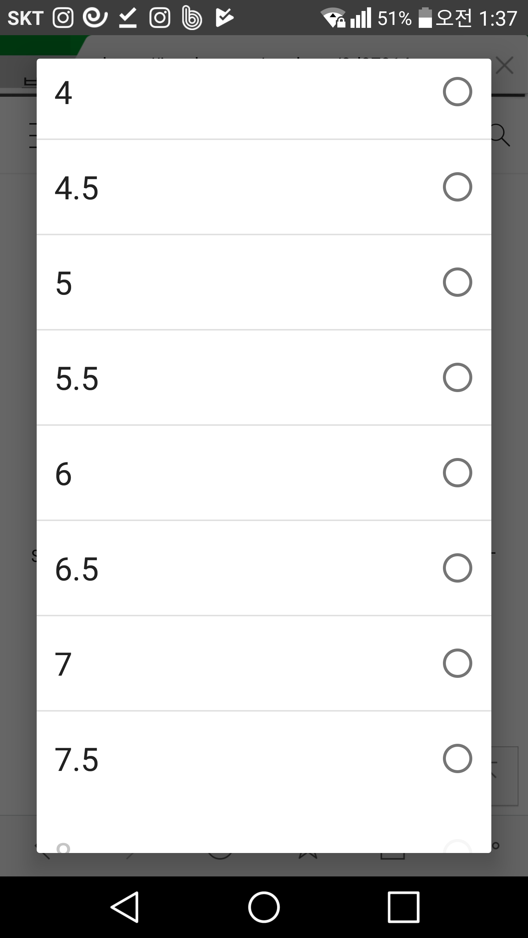Image resolution: width=528 pixels, height=938 pixels.
Task: Close the browser tab with X
Action: coord(505,66)
